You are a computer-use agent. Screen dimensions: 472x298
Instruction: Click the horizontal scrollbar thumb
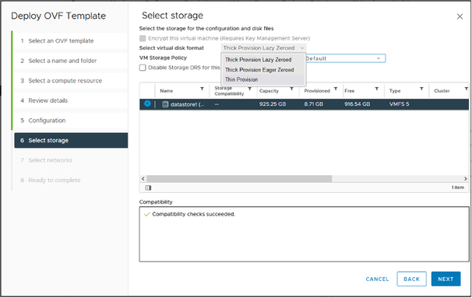pos(239,179)
